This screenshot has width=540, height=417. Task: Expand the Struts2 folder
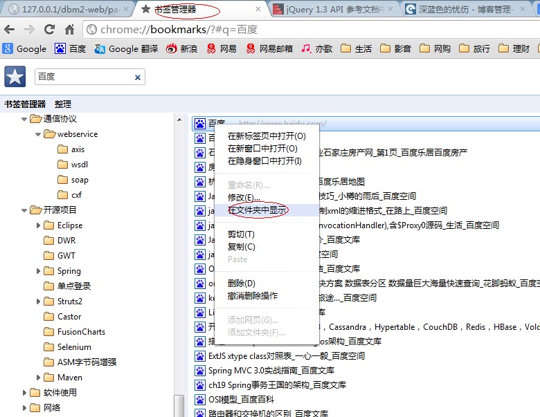[x=38, y=302]
